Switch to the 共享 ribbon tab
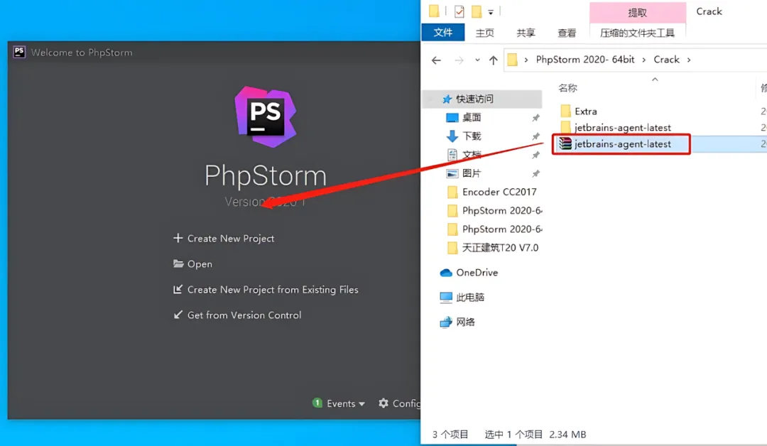Screen dimensions: 767x446 [526, 33]
